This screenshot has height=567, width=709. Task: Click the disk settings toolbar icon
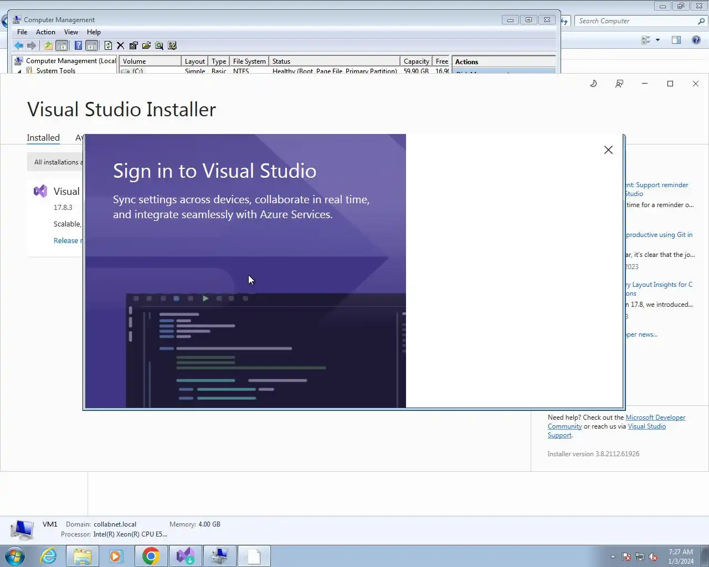(172, 45)
